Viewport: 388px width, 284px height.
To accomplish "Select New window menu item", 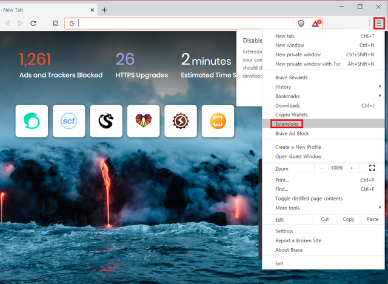I will tap(323, 45).
